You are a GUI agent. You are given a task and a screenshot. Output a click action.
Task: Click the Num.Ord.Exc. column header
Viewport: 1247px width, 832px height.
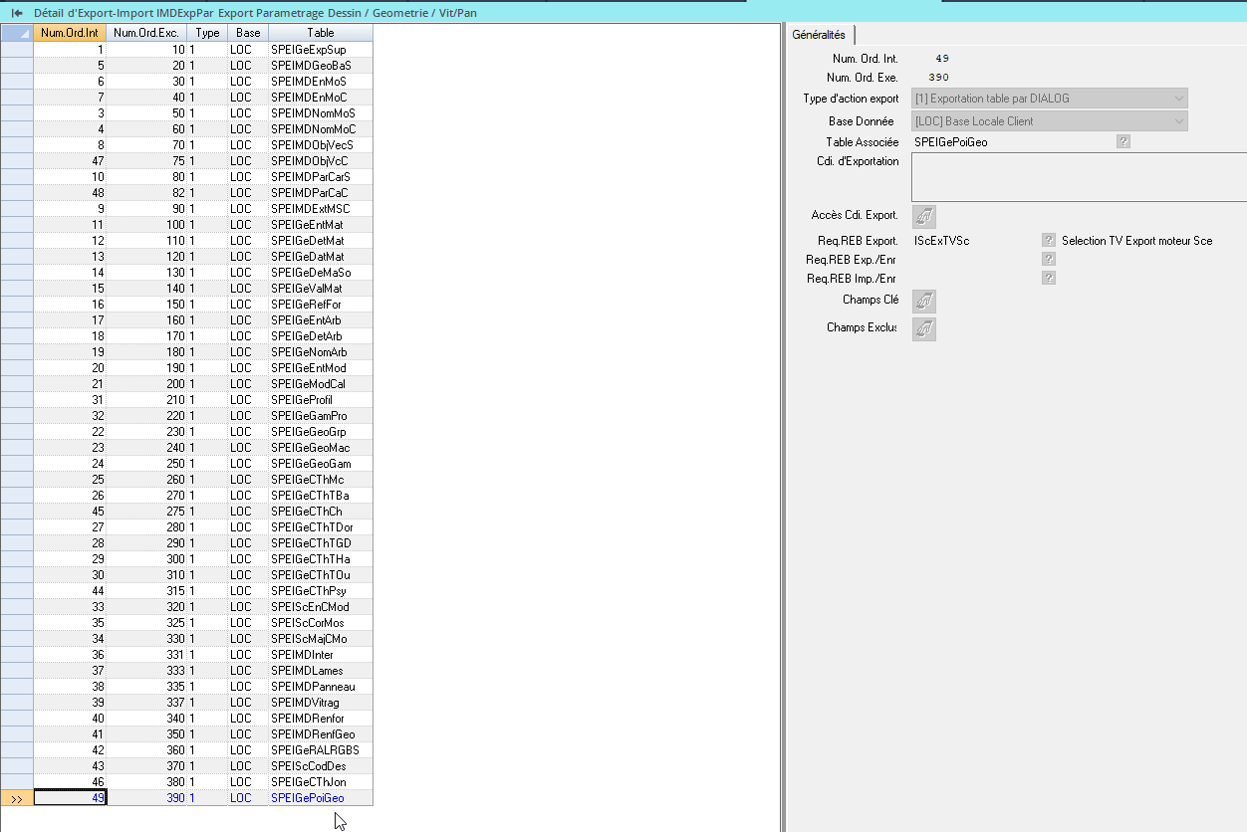(146, 33)
